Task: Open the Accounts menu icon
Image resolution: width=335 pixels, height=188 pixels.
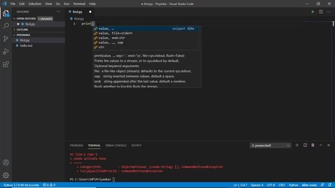Action: click(x=6, y=162)
